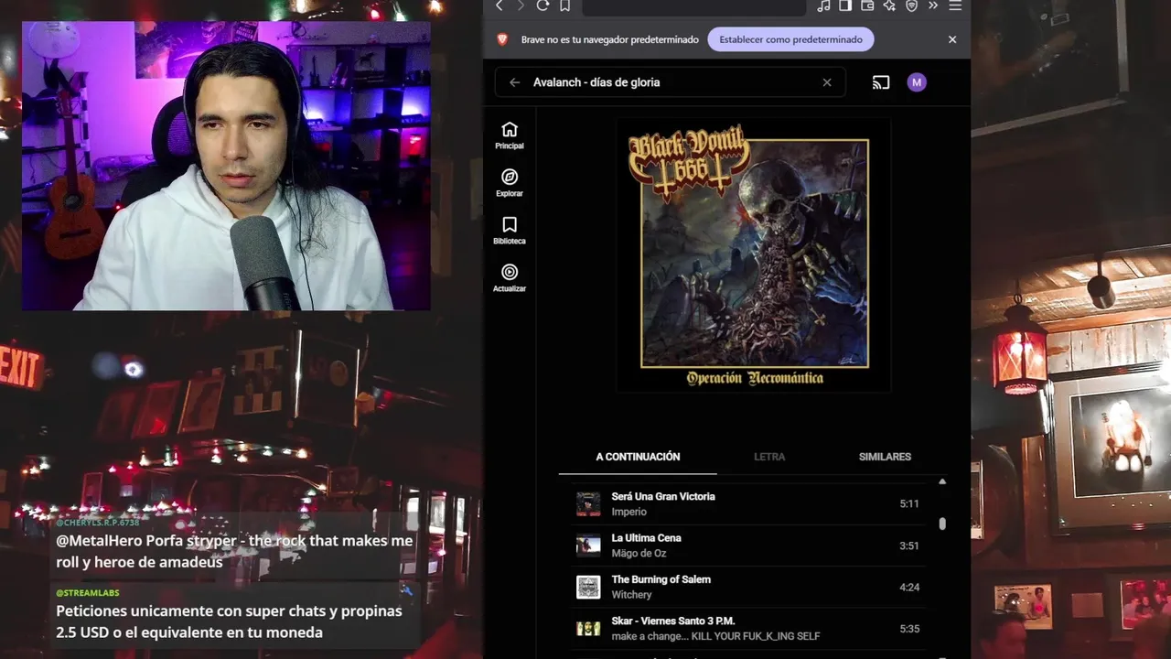Open Brave Leo AI sparkle icon
The height and width of the screenshot is (659, 1171).
(x=889, y=5)
